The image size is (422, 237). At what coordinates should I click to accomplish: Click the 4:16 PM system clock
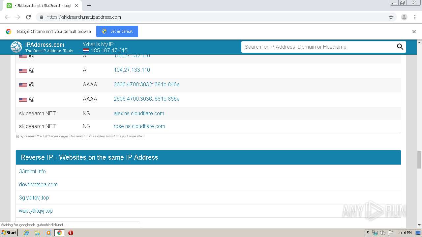(x=405, y=233)
